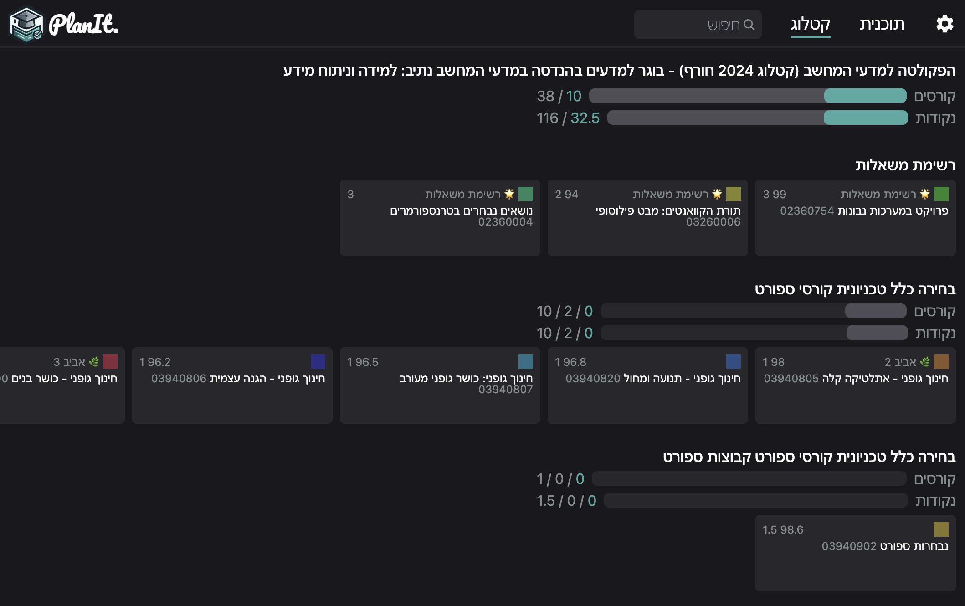Click the blue swatch on תנועה ומחול card
The image size is (965, 606).
[x=733, y=362]
